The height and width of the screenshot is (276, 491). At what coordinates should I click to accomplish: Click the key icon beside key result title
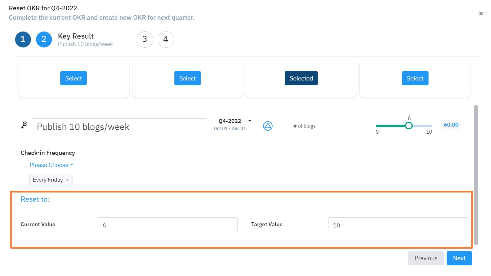click(24, 125)
